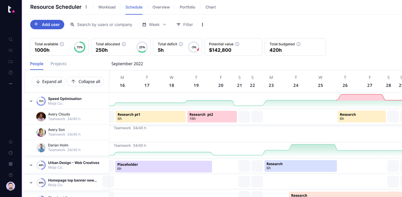Open notifications bell in sidebar
The image size is (402, 197).
pos(11,142)
